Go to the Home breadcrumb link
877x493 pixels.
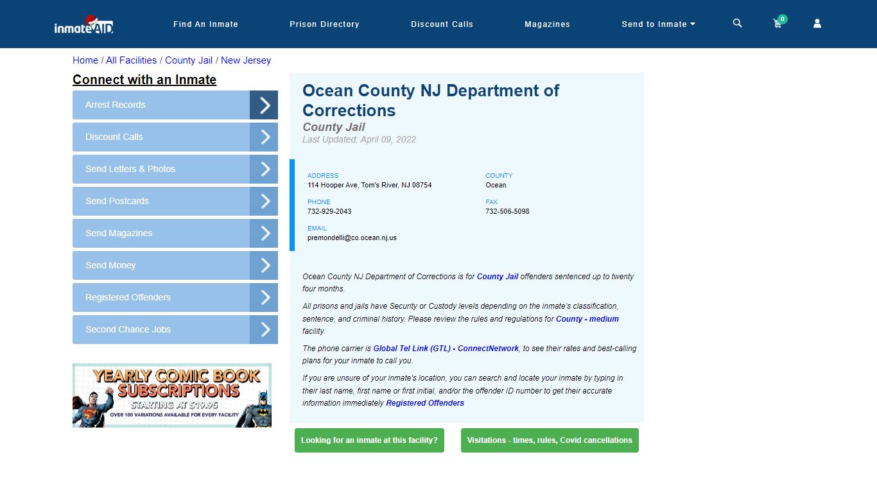point(85,60)
